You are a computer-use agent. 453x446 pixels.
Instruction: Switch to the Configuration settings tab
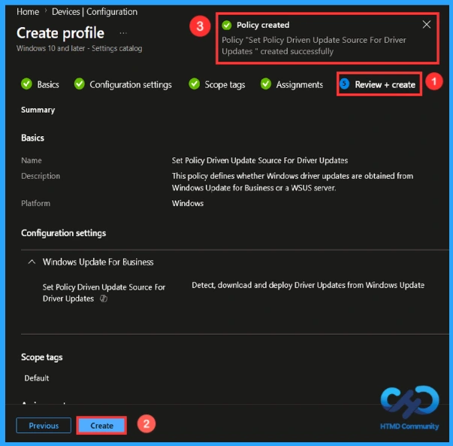pos(131,85)
